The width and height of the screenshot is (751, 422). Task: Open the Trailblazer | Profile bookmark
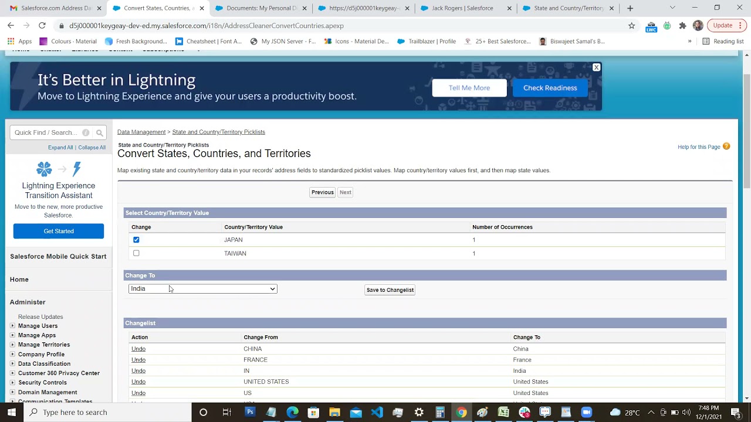tap(427, 41)
